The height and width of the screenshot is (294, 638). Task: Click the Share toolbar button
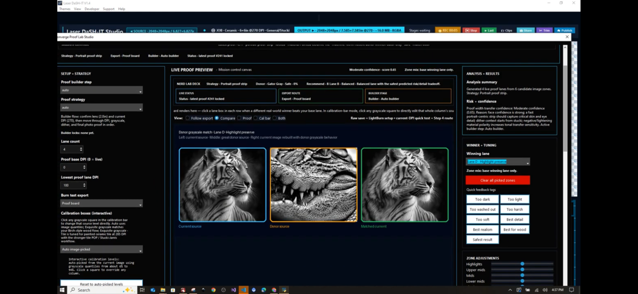pos(525,30)
